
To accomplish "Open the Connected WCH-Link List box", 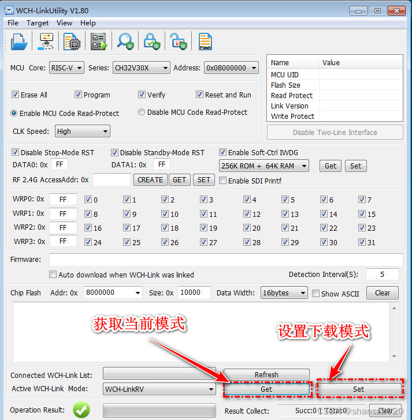I will 159,374.
